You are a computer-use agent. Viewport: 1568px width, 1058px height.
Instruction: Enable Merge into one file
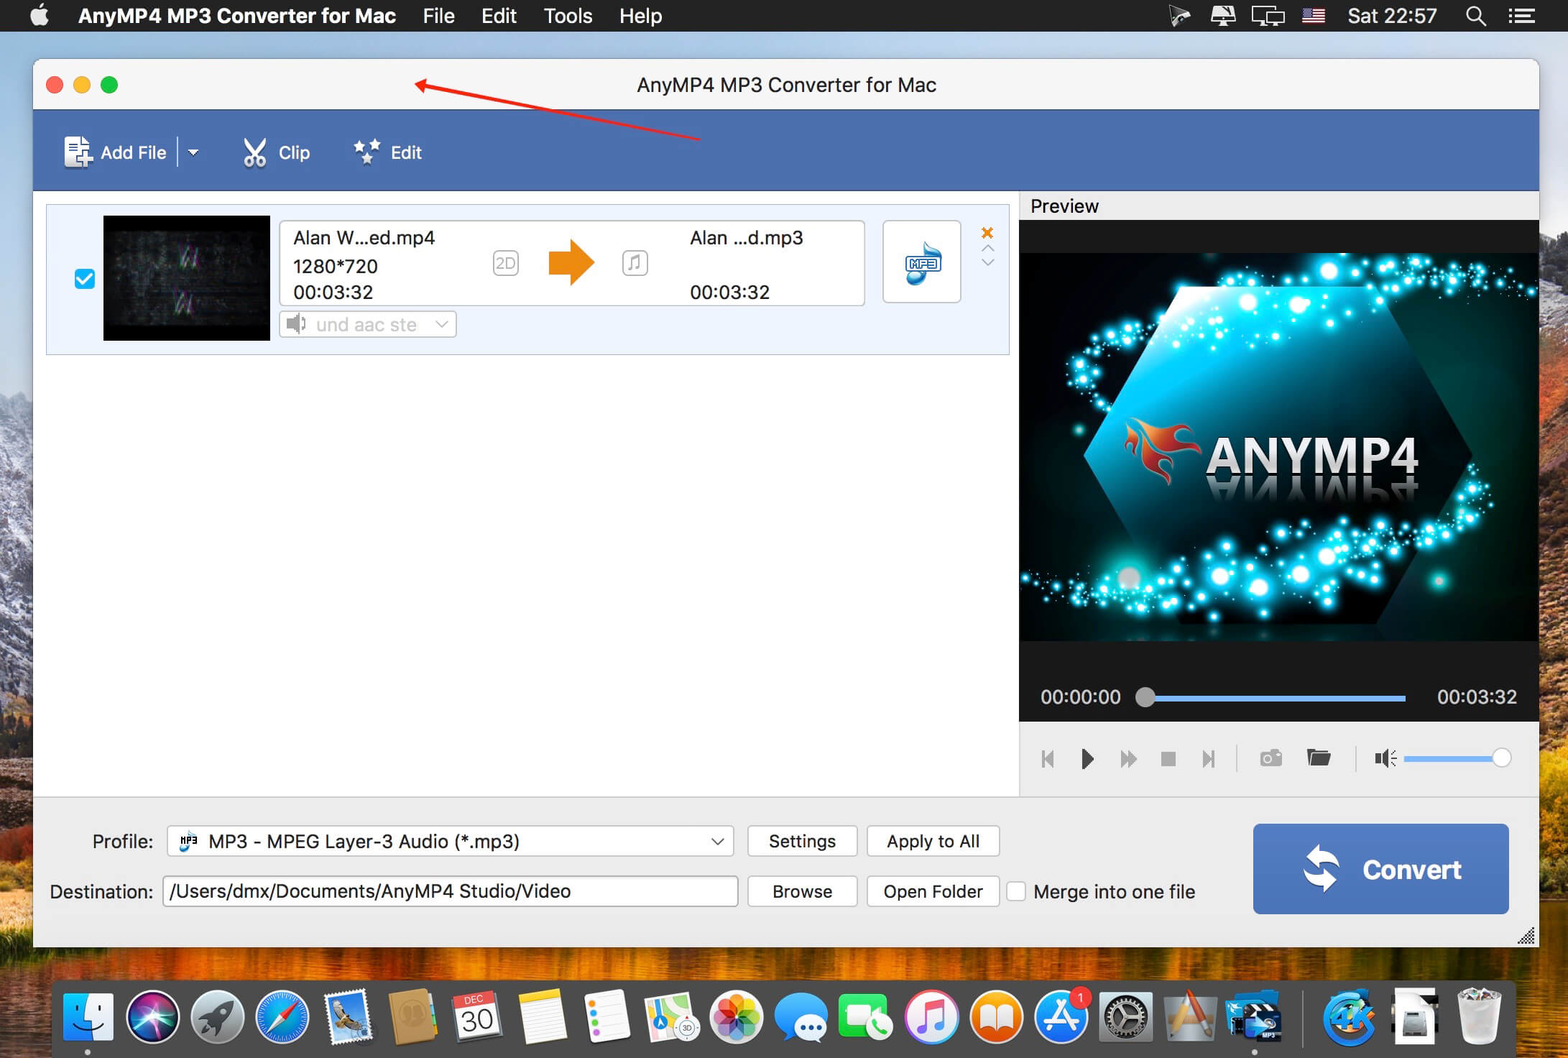[x=1016, y=891]
